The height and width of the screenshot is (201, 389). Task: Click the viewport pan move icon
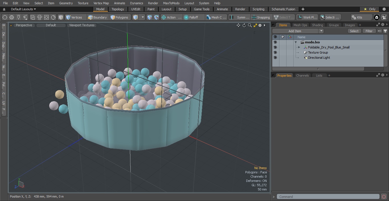238,25
